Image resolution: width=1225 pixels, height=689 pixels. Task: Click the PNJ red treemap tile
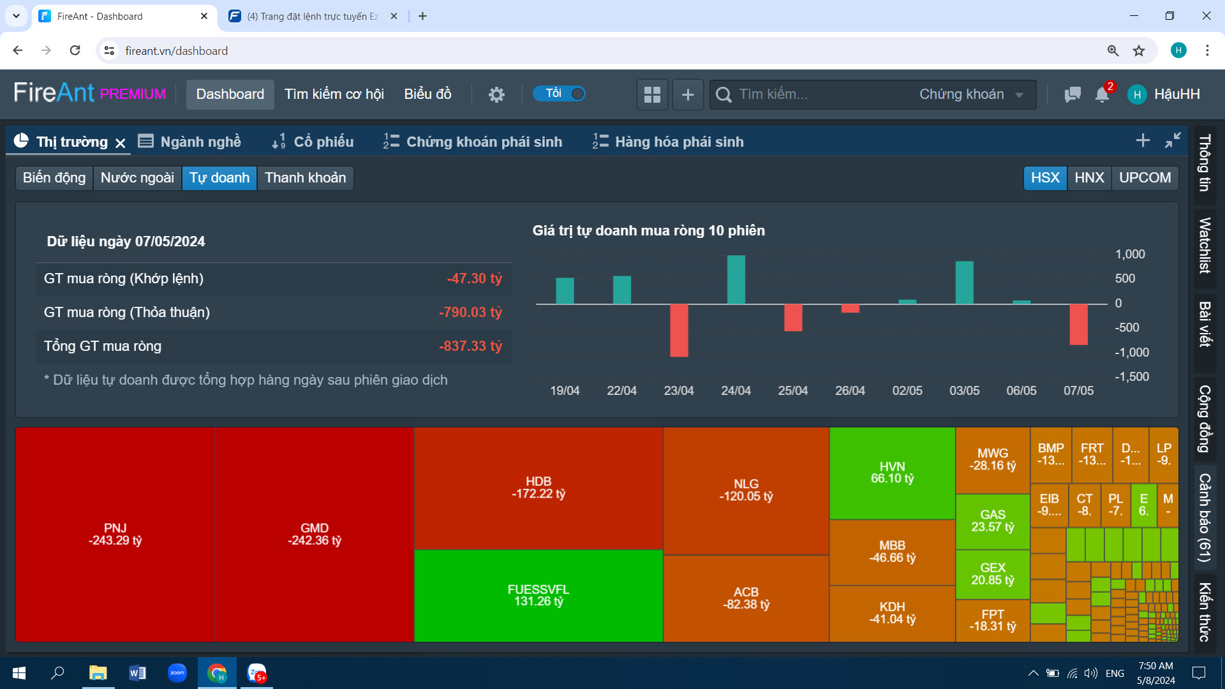pyautogui.click(x=115, y=534)
